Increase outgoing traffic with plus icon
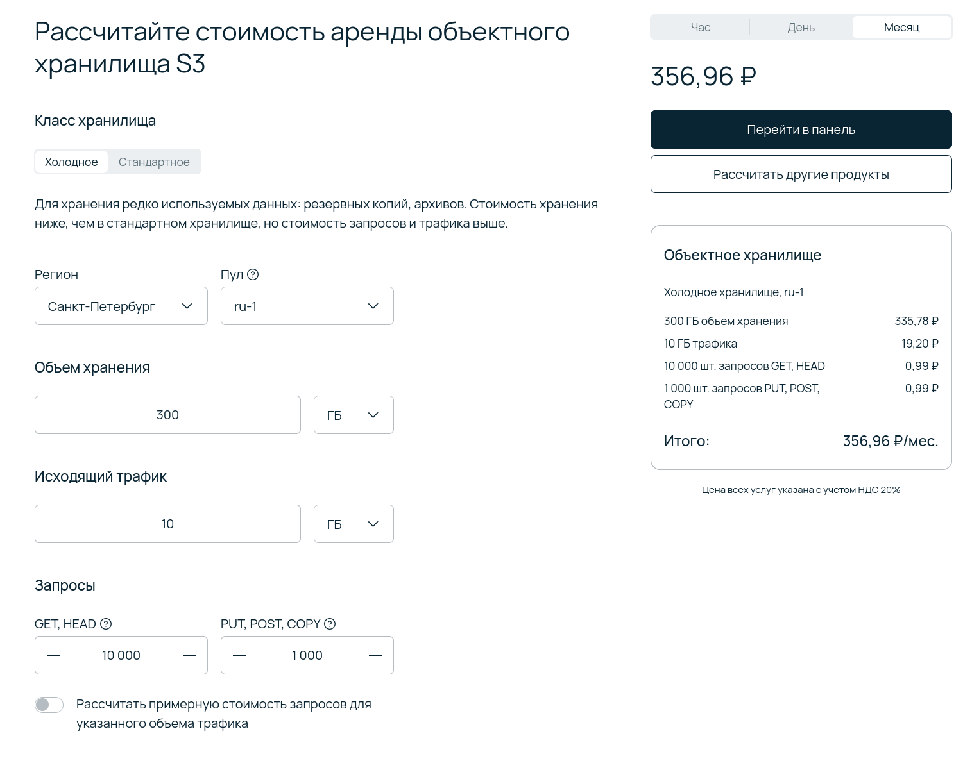 [x=282, y=524]
